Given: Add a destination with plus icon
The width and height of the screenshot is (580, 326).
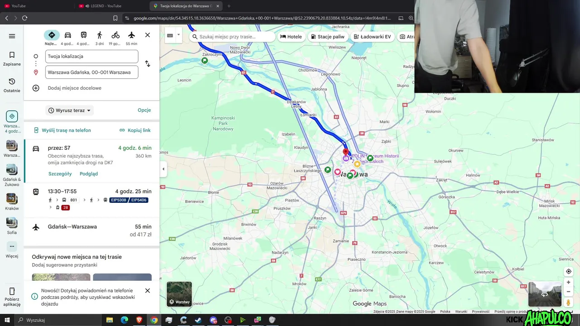Looking at the screenshot, I should 36,88.
